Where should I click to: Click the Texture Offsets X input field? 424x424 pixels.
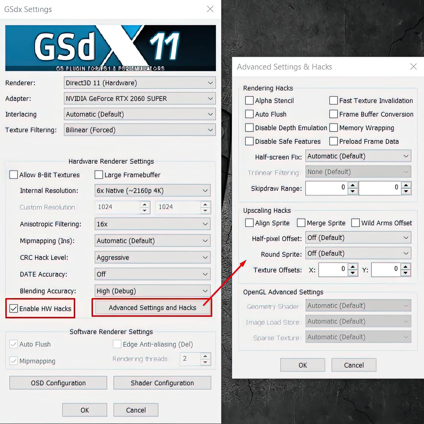tap(333, 270)
